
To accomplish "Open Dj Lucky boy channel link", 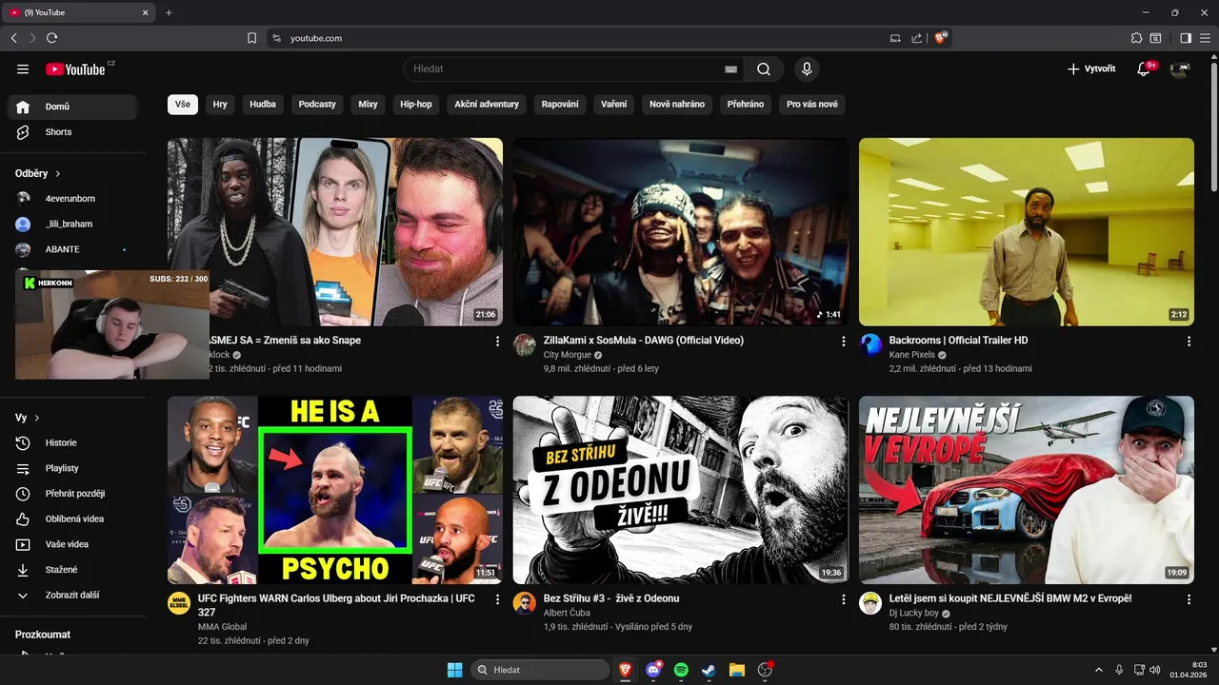I will (913, 613).
